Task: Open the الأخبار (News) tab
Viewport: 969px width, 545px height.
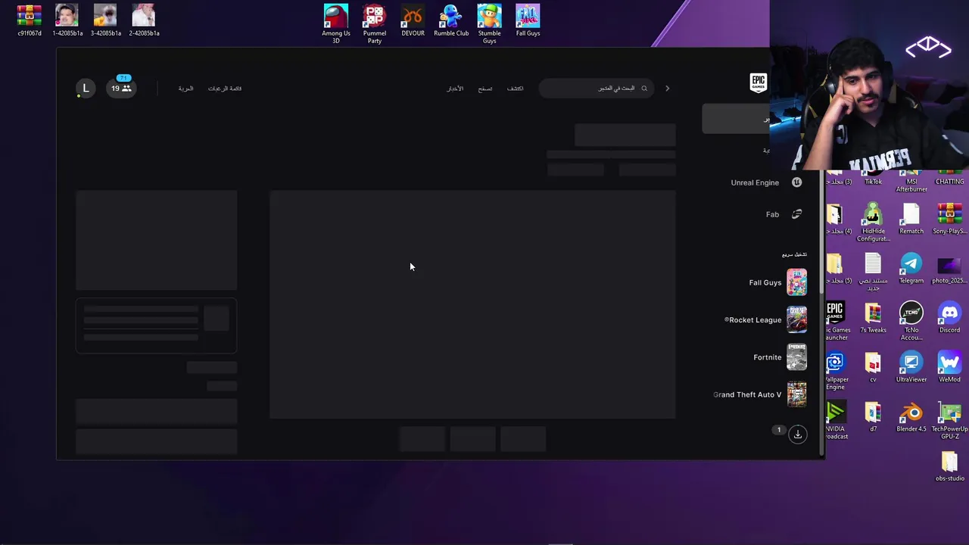Action: coord(455,89)
